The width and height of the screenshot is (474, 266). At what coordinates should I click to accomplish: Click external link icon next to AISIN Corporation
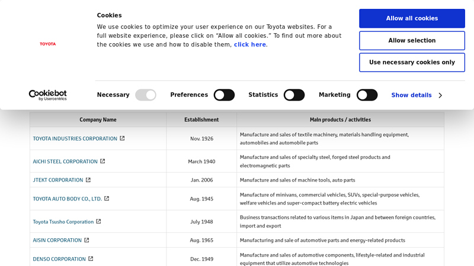(87, 240)
